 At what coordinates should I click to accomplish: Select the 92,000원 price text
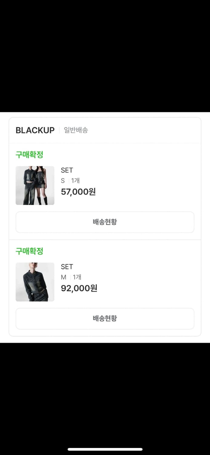coord(79,288)
